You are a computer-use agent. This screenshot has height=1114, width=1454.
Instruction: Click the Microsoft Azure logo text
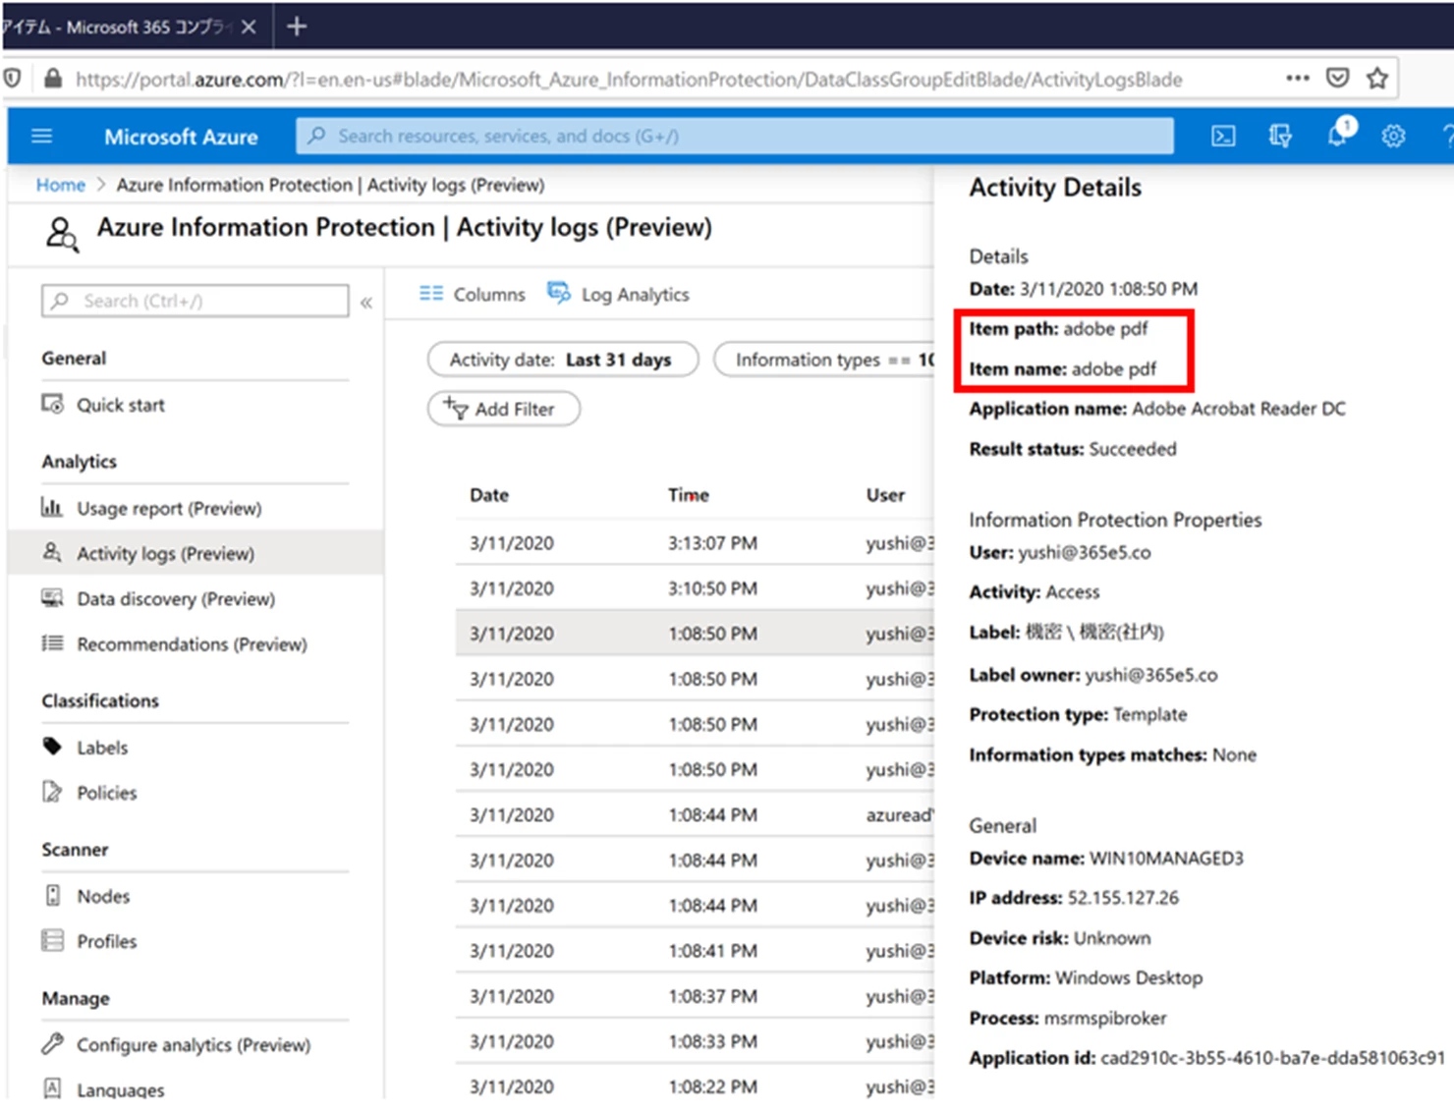pos(181,137)
